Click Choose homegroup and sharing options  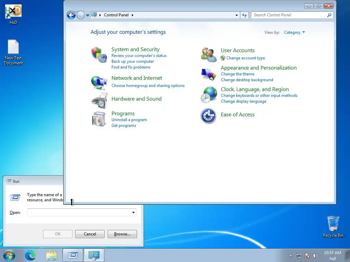coord(148,86)
